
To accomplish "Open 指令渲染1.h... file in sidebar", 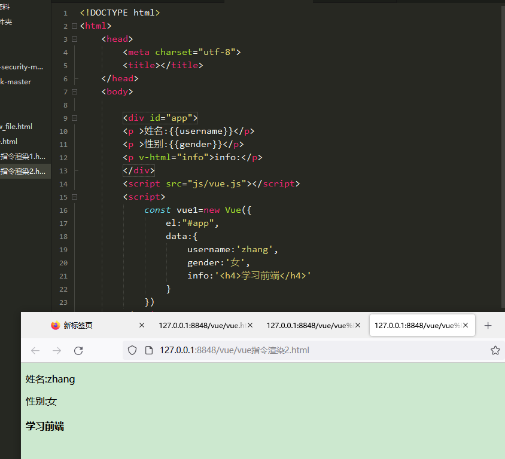I will click(x=23, y=157).
